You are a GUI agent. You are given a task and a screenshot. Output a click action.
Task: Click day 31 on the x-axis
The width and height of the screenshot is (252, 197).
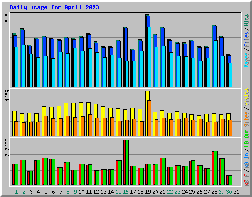236,192
